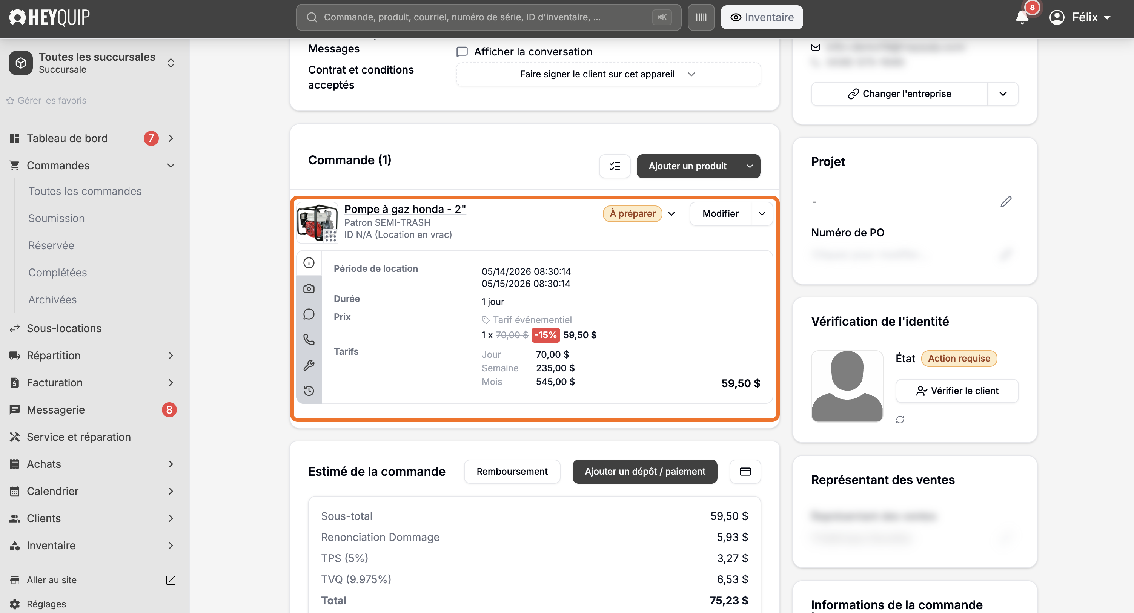Expand the Calendrier submenu chevron

(171, 491)
